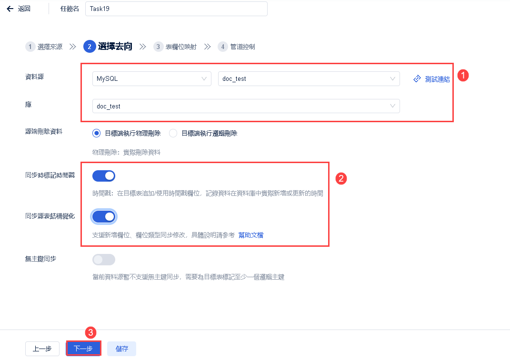Click the 測試連結 test connection link
Image resolution: width=510 pixels, height=359 pixels.
(x=437, y=79)
